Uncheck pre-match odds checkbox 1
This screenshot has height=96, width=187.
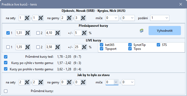pyautogui.click(x=8, y=33)
